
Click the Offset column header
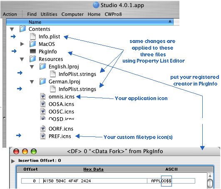(x=30, y=169)
